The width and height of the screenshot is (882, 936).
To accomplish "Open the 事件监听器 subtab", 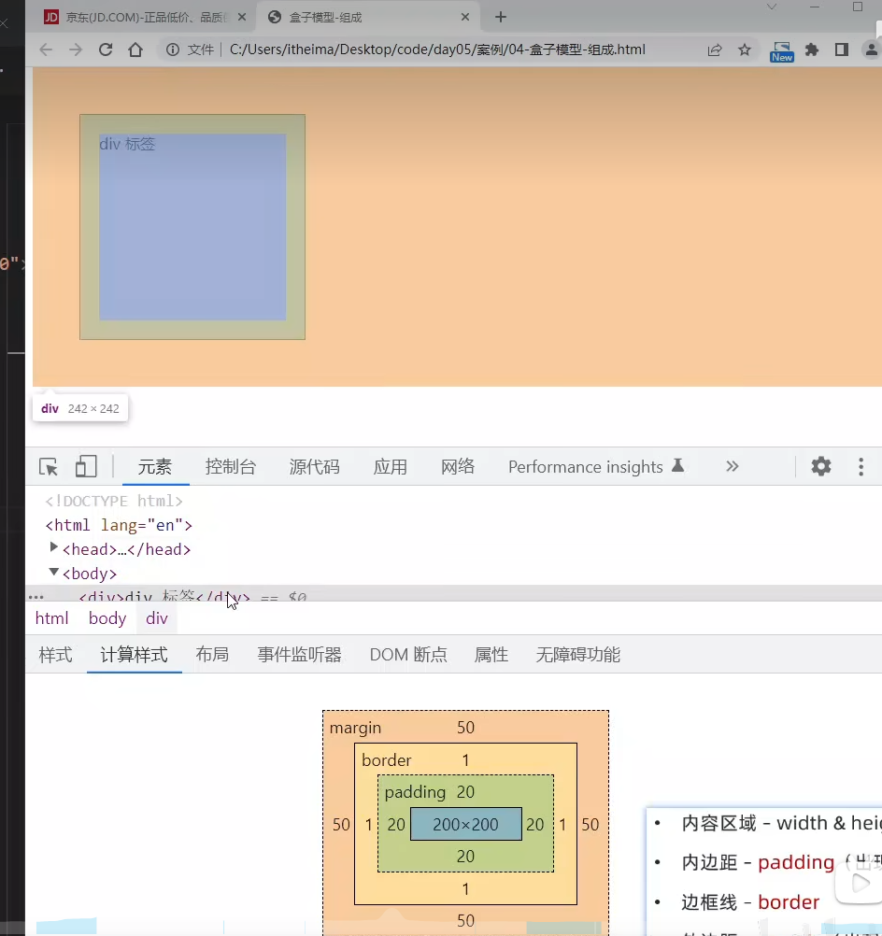I will 299,655.
